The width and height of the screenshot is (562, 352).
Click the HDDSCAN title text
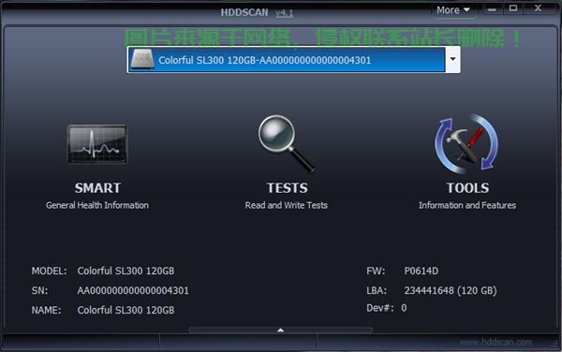[x=244, y=12]
